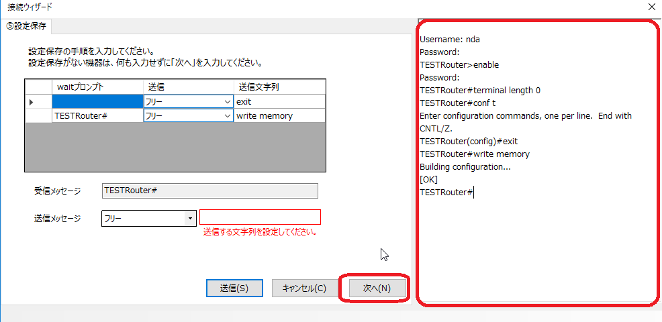Click the waitプロンプト column header
662x322 pixels.
pyautogui.click(x=97, y=87)
